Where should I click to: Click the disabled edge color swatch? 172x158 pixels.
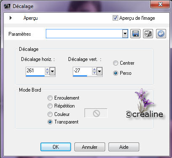tap(96, 113)
